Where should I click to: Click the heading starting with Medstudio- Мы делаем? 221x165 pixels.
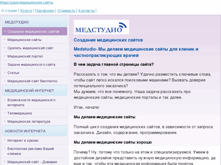136,52
